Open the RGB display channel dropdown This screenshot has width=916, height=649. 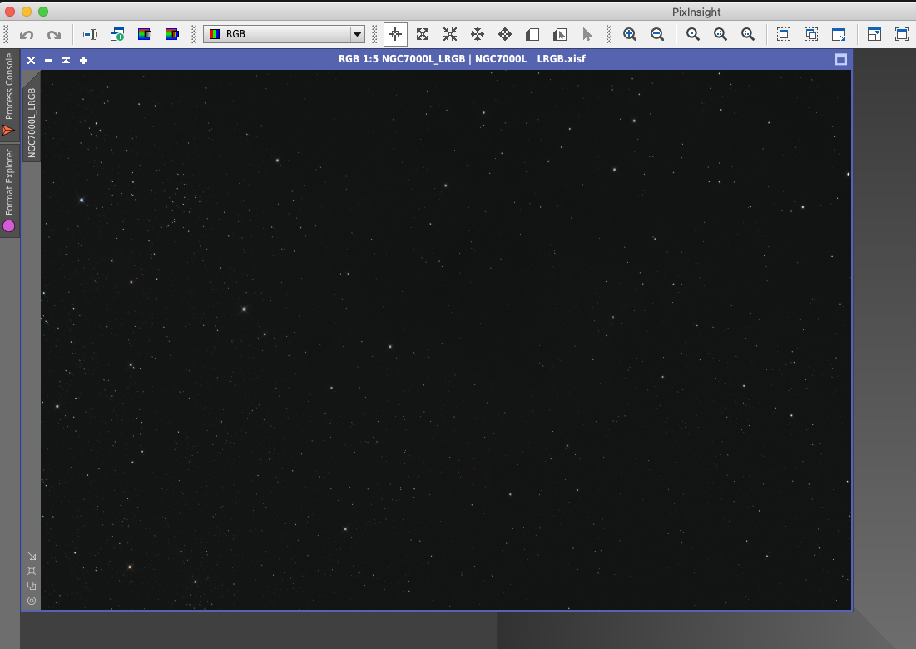[x=284, y=34]
